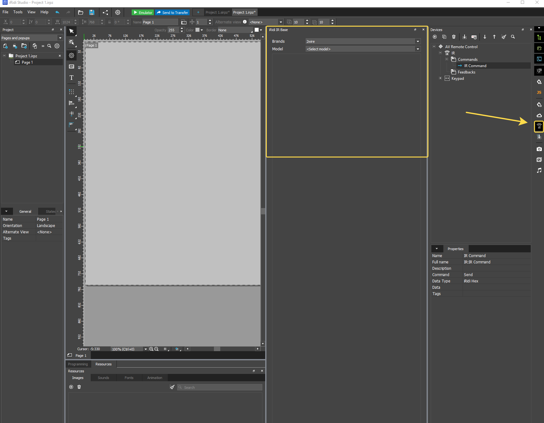
Task: Open the JS script editor icon
Action: click(539, 92)
